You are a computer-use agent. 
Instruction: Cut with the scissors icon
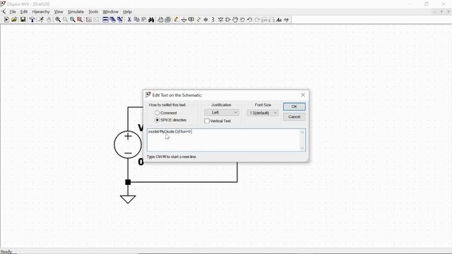tap(129, 20)
